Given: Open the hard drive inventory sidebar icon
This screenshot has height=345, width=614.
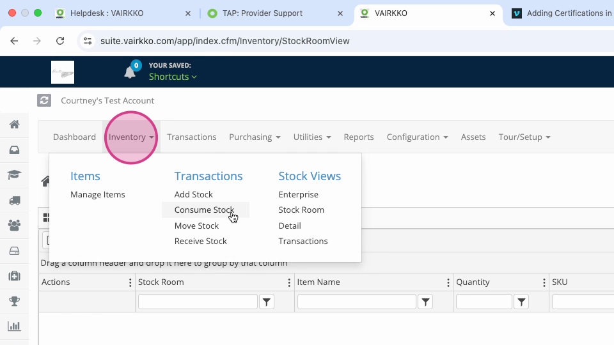Looking at the screenshot, I should pos(15,250).
